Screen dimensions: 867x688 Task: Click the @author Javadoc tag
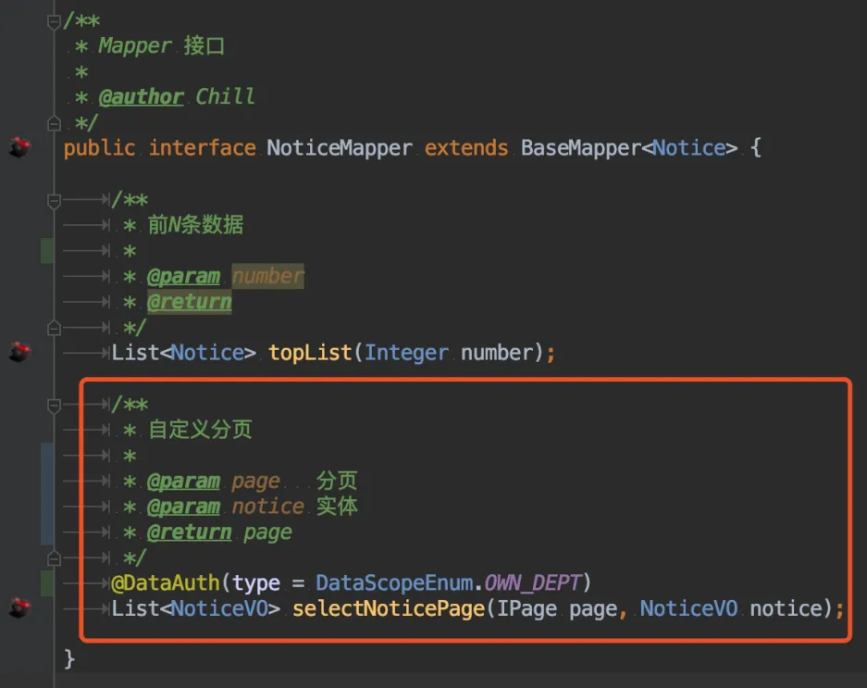tap(141, 97)
